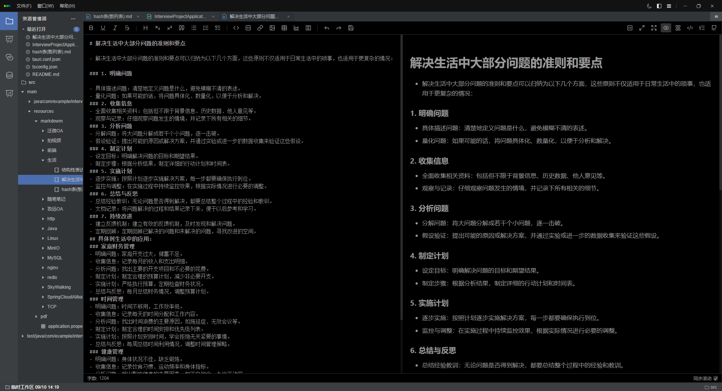The height and width of the screenshot is (391, 722).
Task: Toggle the preview eye icon
Action: tap(666, 28)
